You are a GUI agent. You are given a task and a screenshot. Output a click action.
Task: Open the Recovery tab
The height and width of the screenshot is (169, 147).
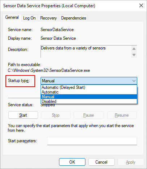(x=49, y=18)
